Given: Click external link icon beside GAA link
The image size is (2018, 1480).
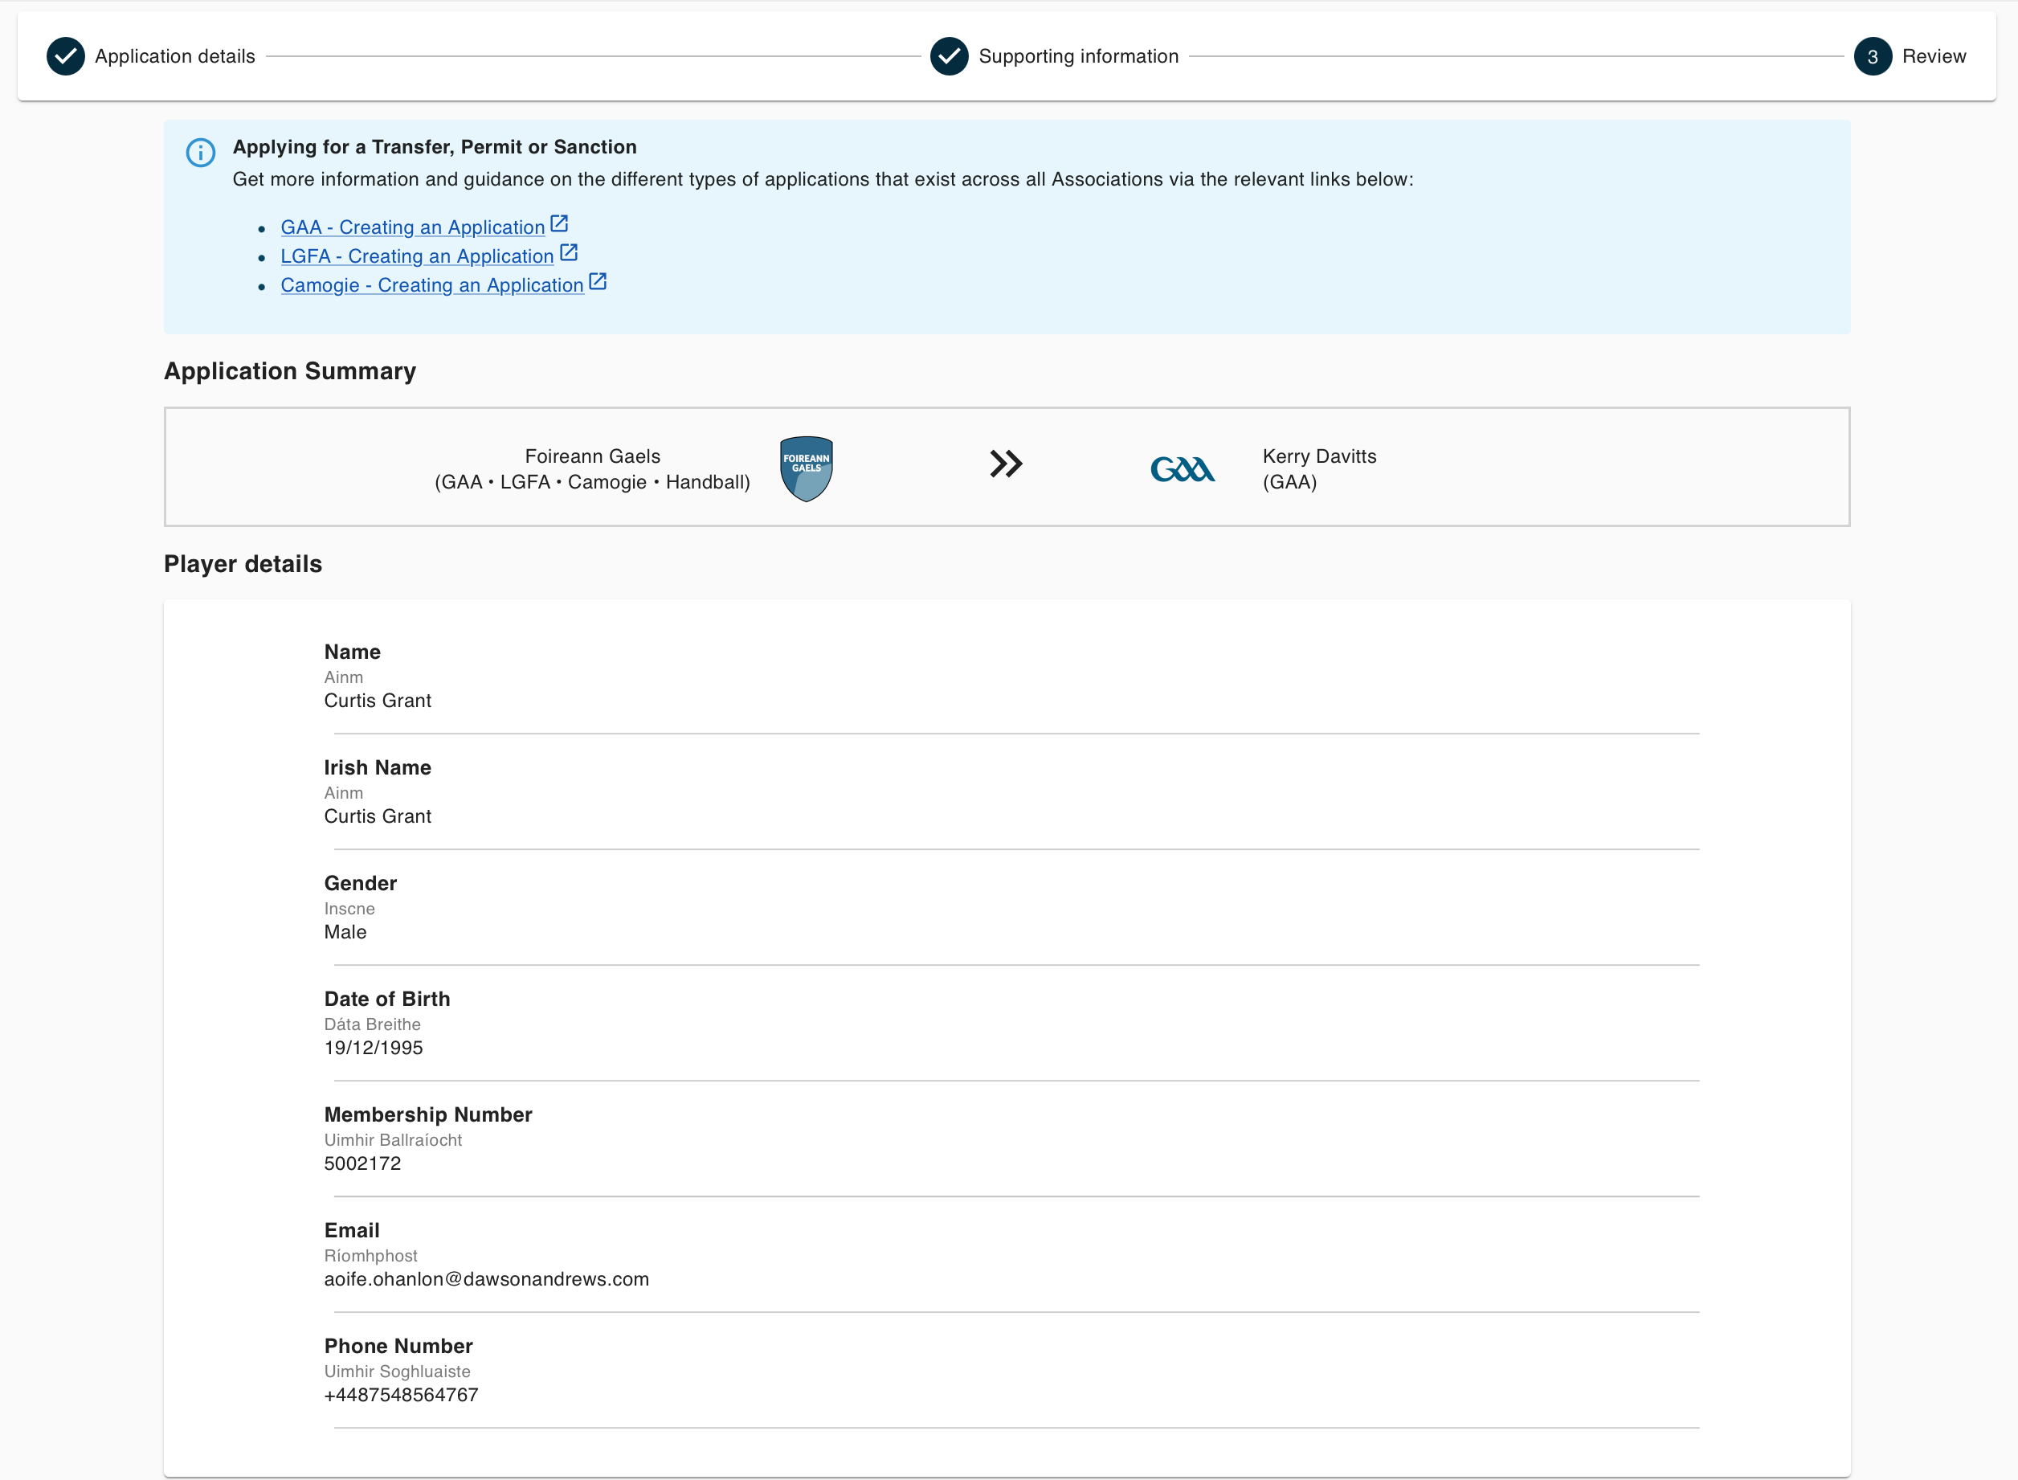Looking at the screenshot, I should coord(559,223).
